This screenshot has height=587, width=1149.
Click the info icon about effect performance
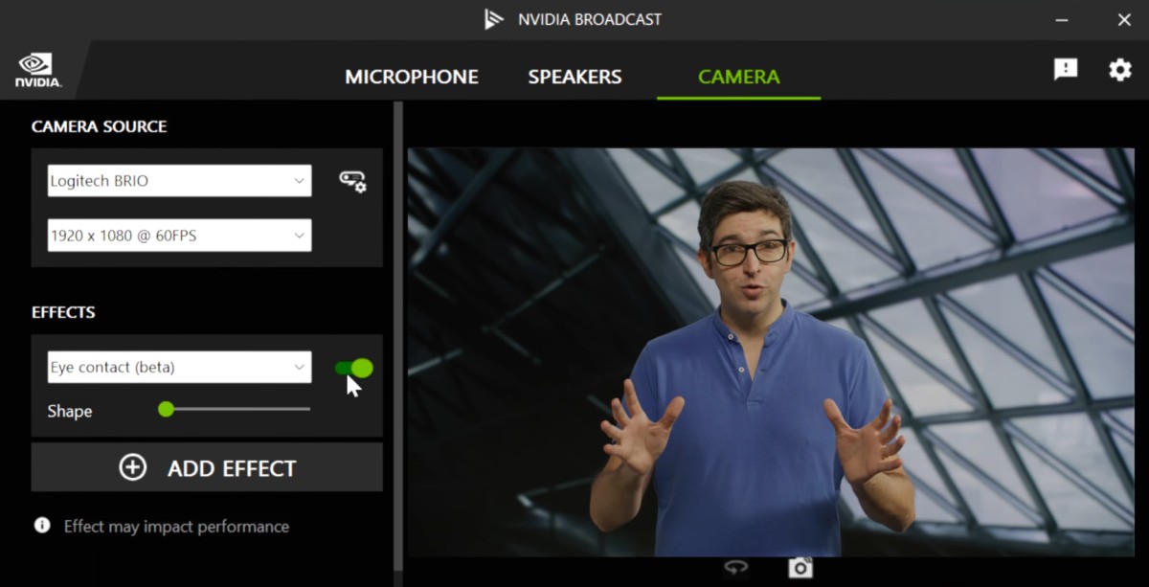tap(39, 524)
